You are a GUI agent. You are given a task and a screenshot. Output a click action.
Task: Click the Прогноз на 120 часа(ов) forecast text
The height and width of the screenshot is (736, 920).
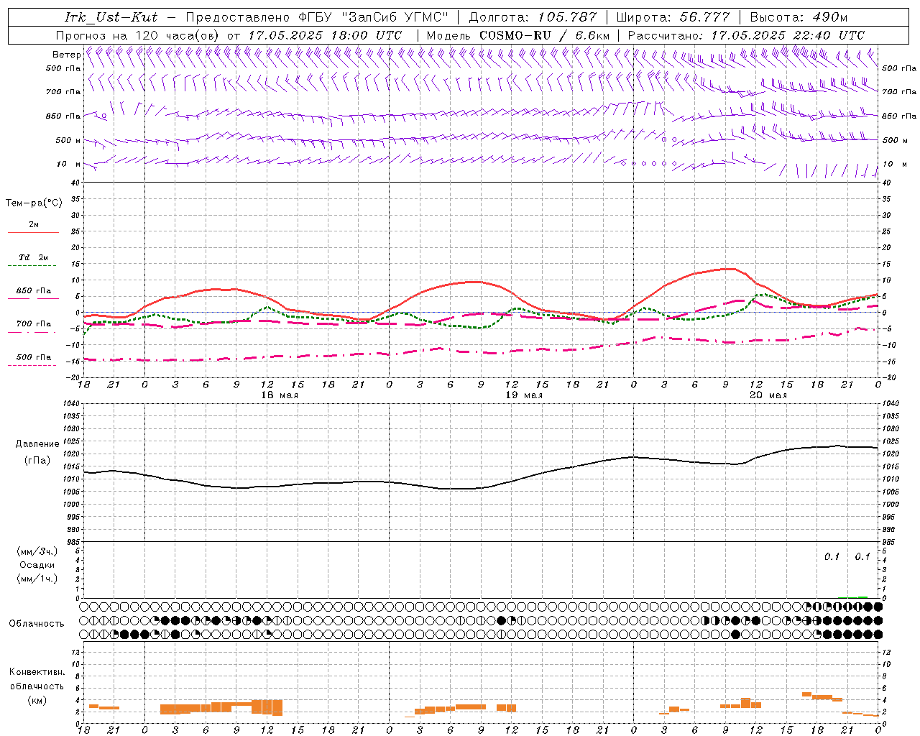click(139, 35)
